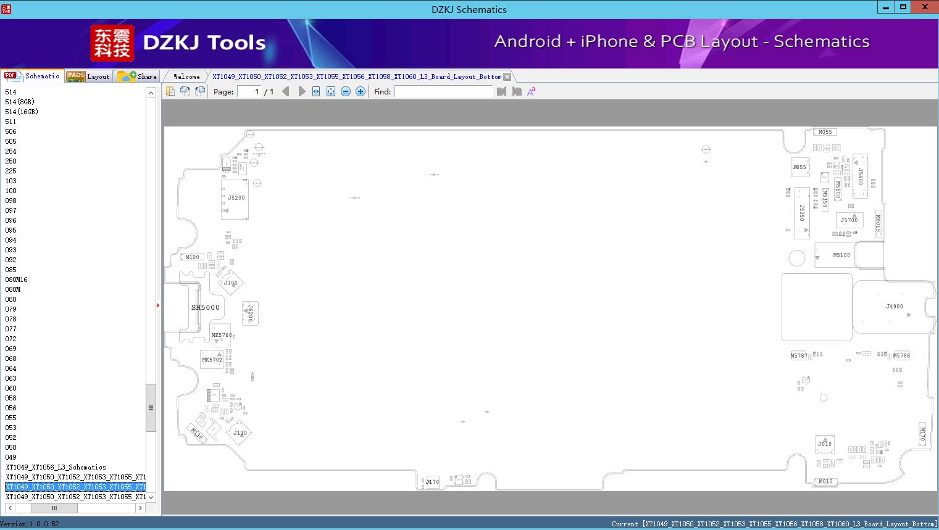Screen dimensions: 939x530
Task: Go to the previous page arrow
Action: (285, 91)
